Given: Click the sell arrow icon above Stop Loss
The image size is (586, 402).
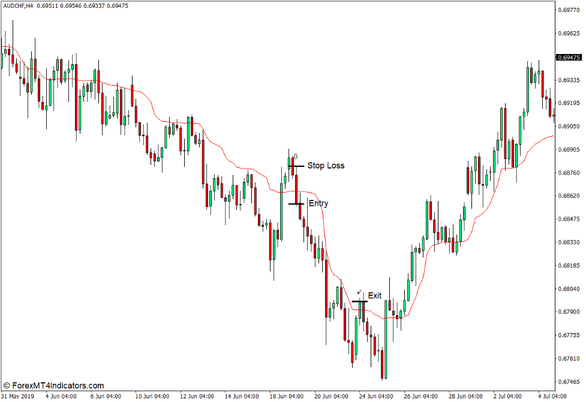Looking at the screenshot, I should click(x=295, y=156).
